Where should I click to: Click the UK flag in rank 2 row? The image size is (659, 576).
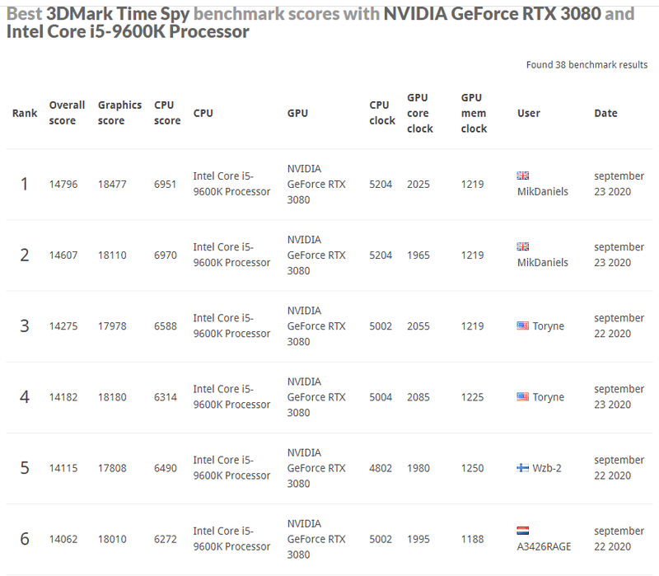click(522, 246)
